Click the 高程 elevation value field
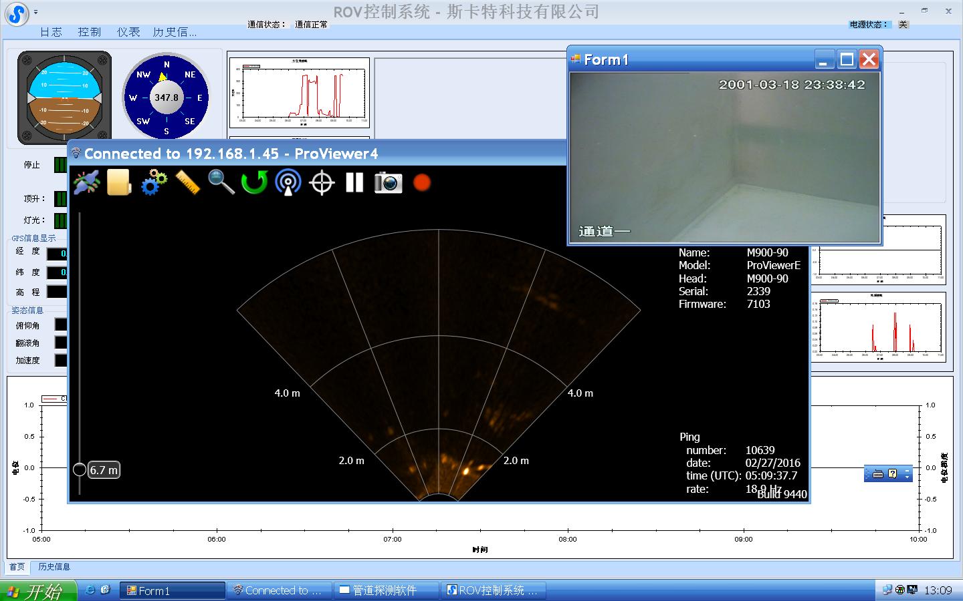The image size is (963, 601). 57,292
